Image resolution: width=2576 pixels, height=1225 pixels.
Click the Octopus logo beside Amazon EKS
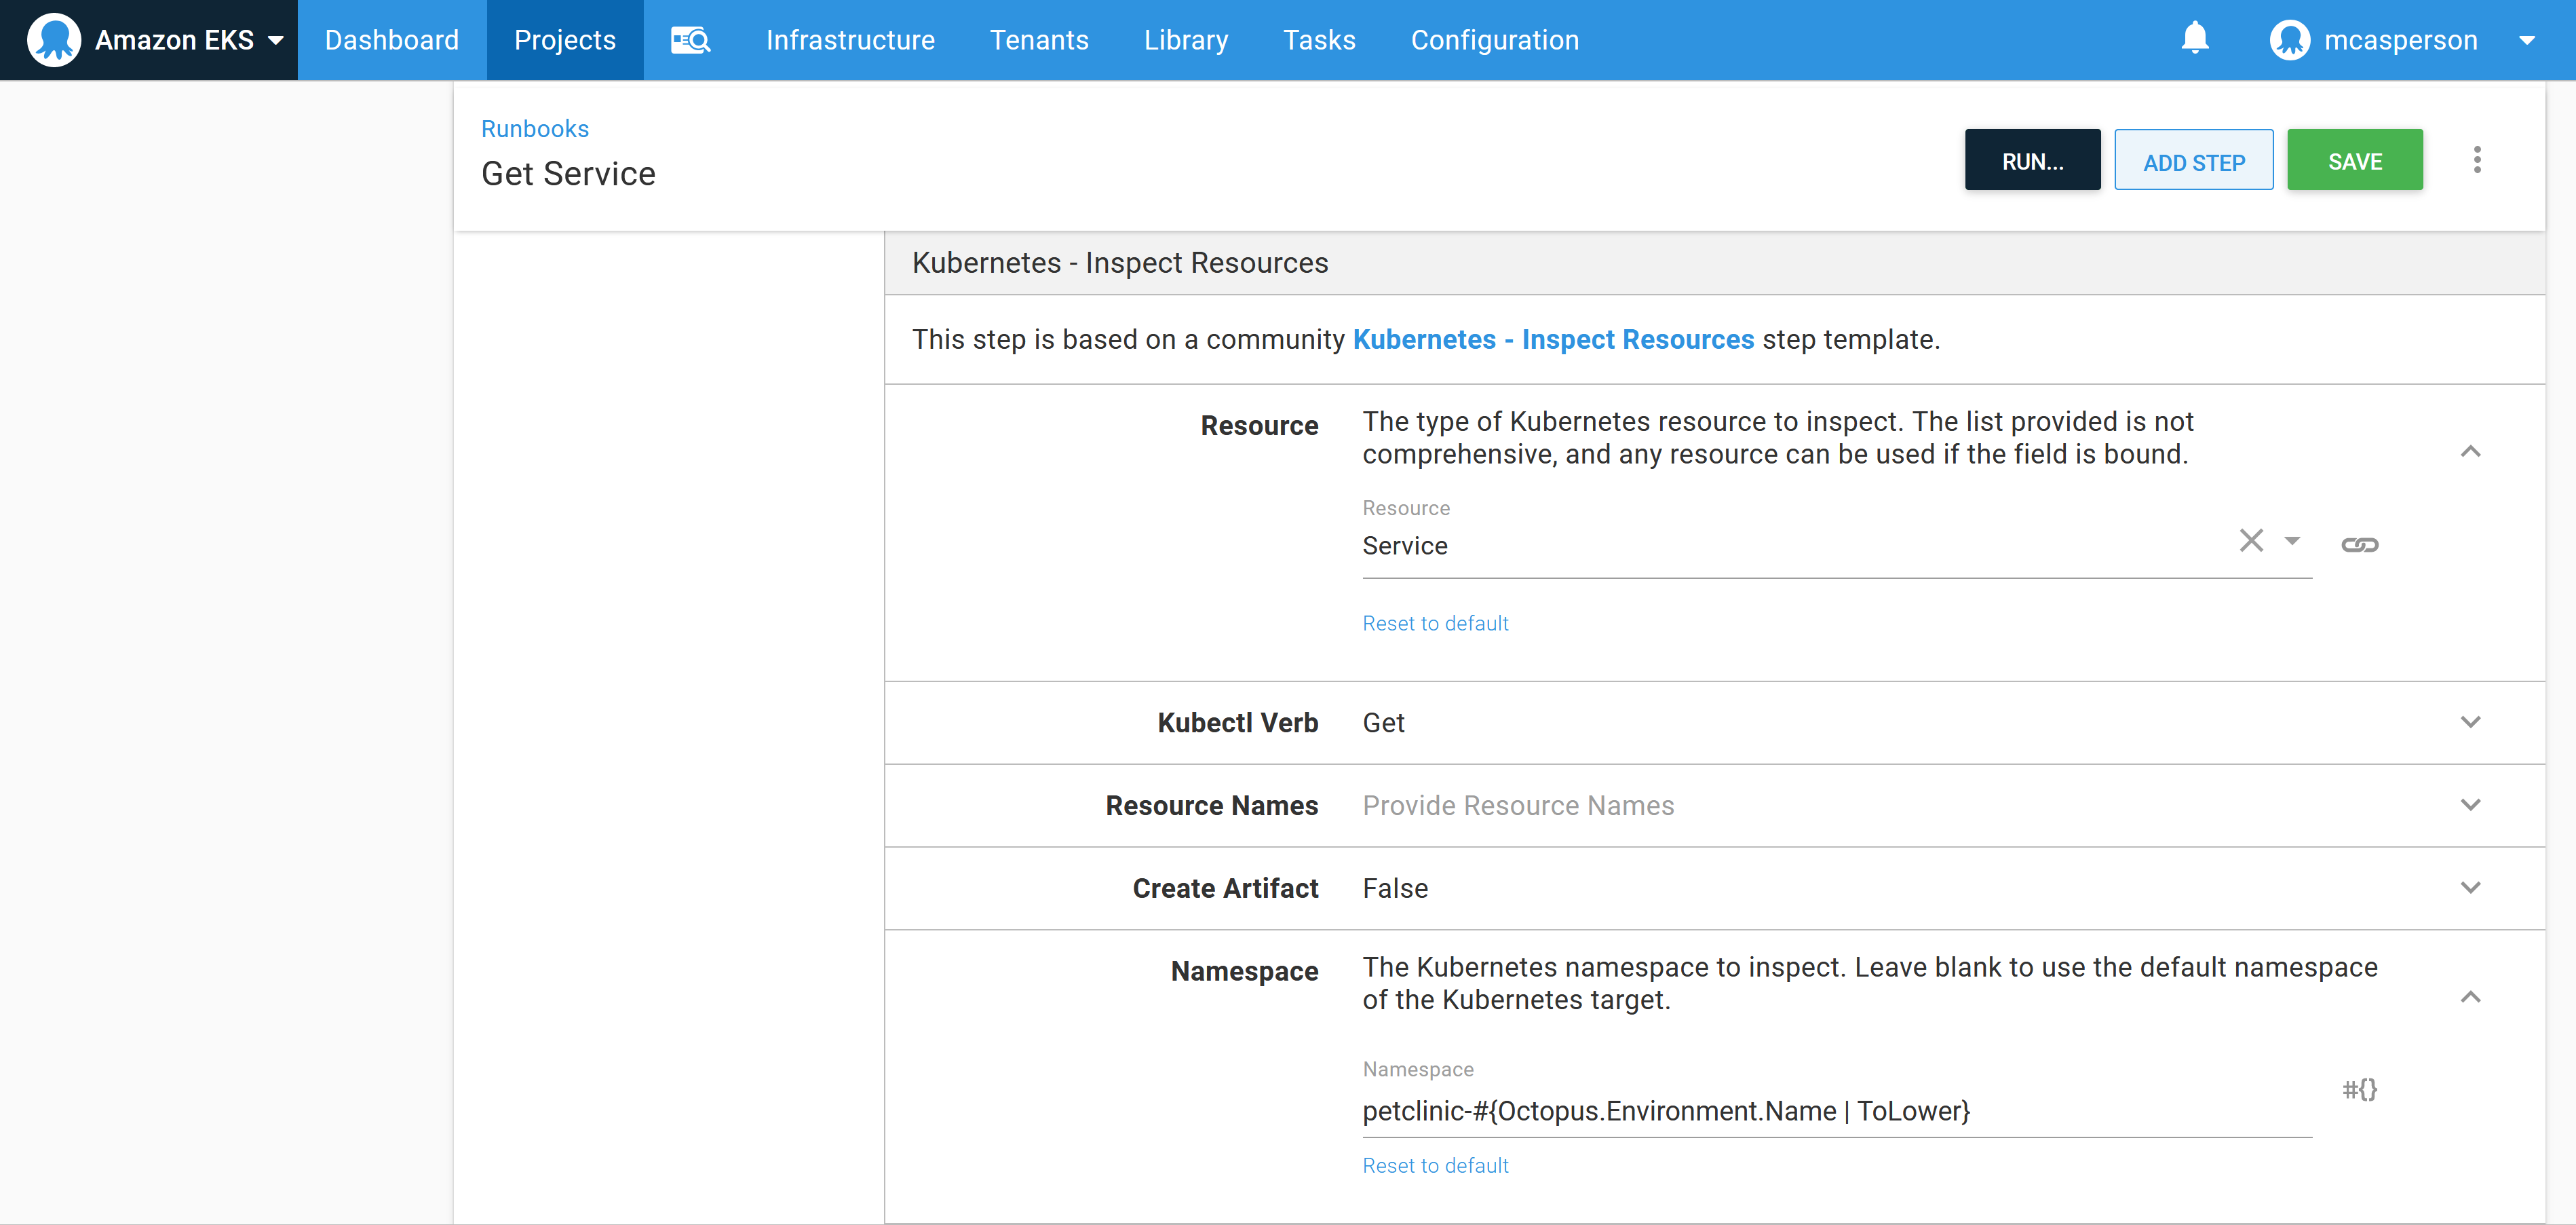54,40
